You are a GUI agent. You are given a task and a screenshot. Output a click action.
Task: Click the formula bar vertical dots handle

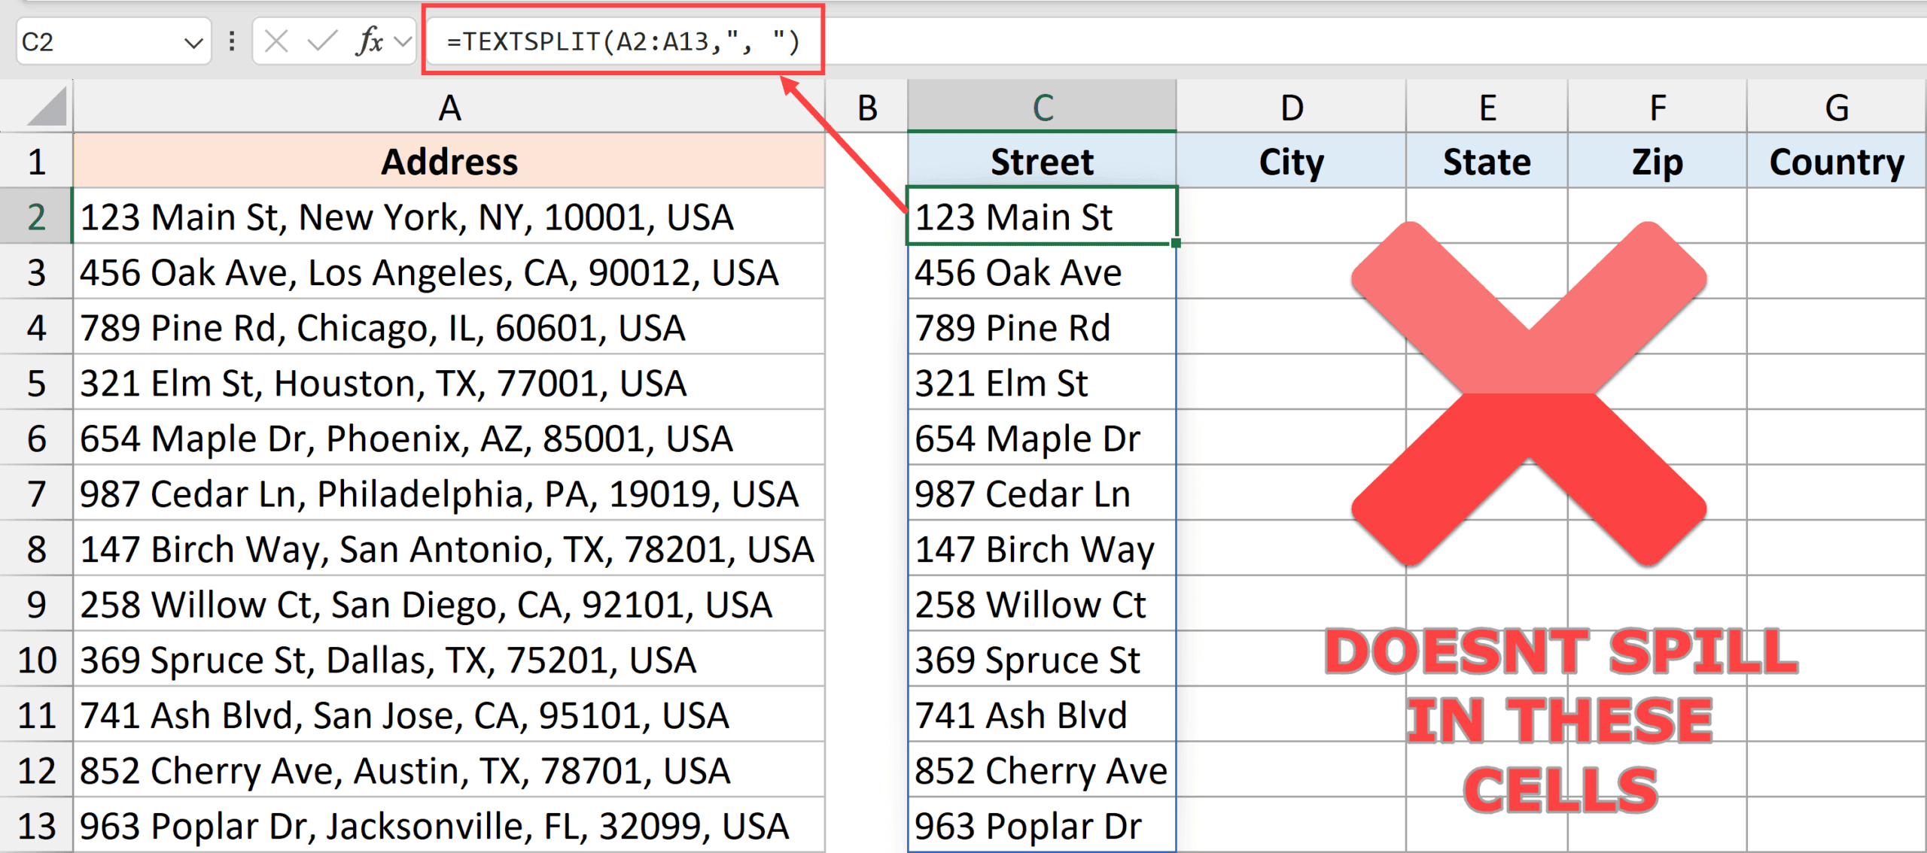[x=232, y=41]
